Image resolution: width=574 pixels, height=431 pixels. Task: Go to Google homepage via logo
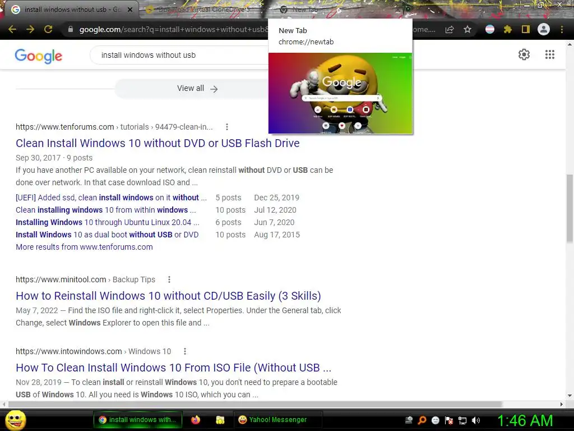39,56
